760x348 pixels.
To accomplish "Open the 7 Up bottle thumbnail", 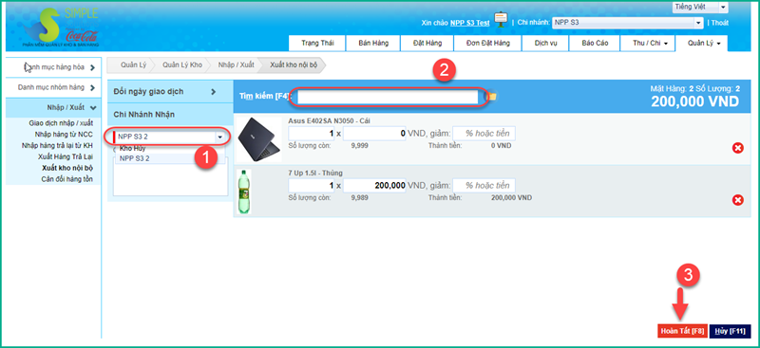I will [x=245, y=192].
